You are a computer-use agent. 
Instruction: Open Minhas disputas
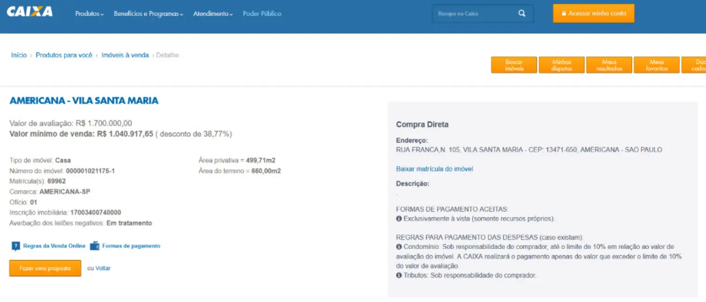pos(562,65)
